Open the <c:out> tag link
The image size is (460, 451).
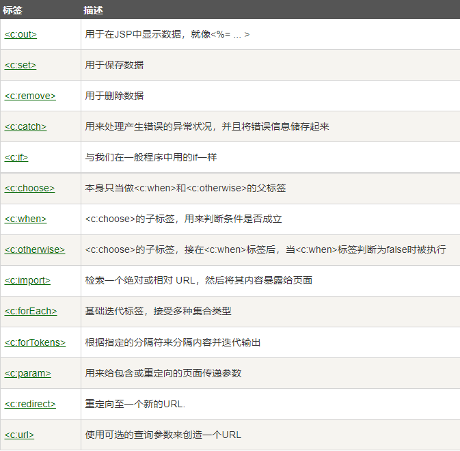click(x=21, y=34)
